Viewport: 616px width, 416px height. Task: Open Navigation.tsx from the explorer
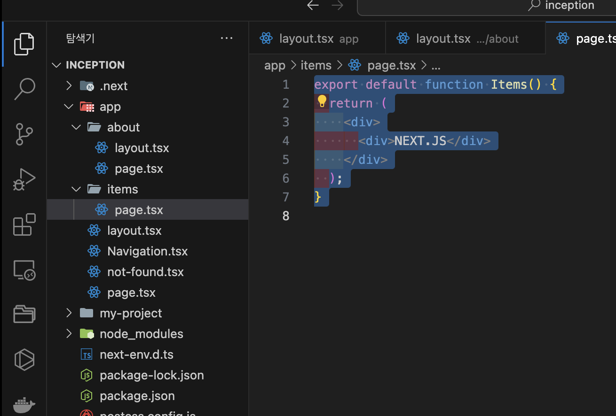point(148,251)
